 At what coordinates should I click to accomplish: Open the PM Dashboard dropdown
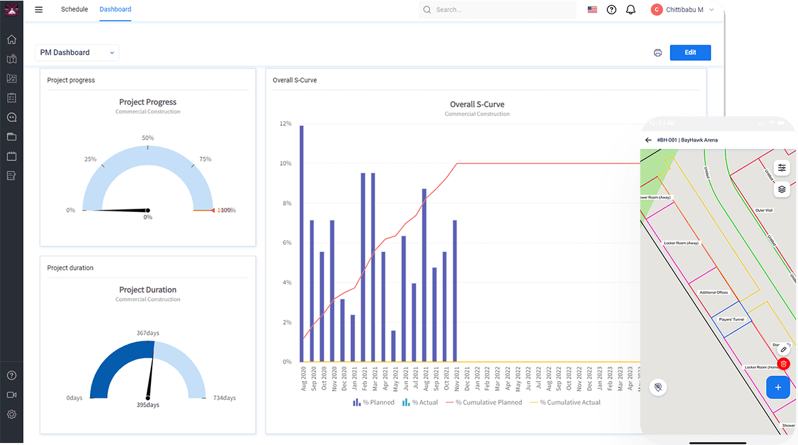click(77, 53)
